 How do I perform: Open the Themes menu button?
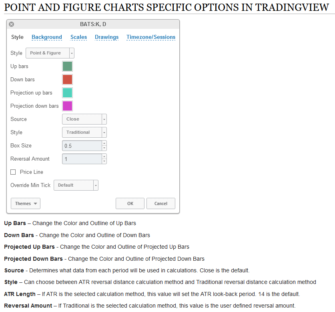[x=25, y=203]
